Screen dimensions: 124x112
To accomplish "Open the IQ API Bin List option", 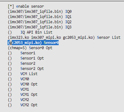I will tap(30, 32).
